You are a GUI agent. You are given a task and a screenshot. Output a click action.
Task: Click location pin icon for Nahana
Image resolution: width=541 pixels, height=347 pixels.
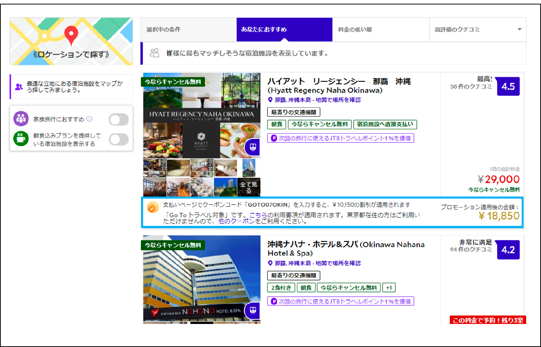(x=270, y=263)
